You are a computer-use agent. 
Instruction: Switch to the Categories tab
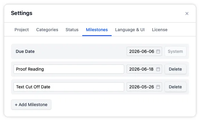point(47,30)
